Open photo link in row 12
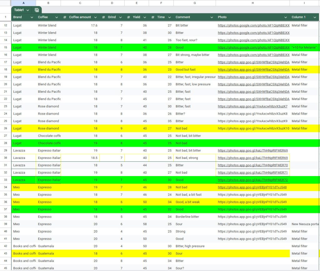 (x=253, y=26)
